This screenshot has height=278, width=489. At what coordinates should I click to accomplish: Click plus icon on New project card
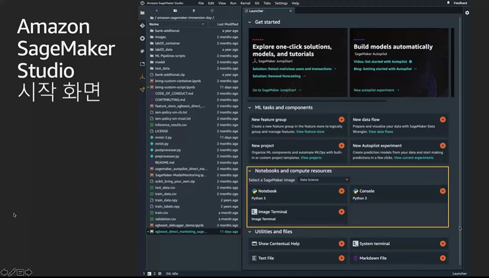pos(342,146)
